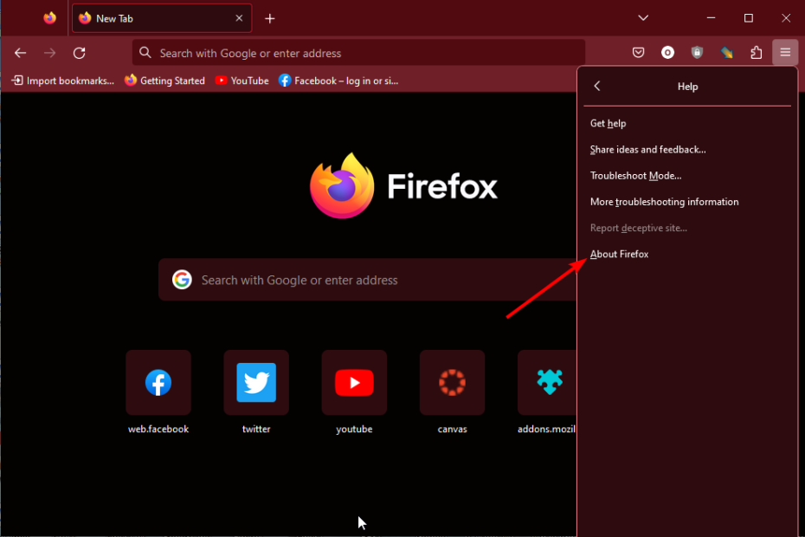Maximize the Firefox window

(749, 18)
